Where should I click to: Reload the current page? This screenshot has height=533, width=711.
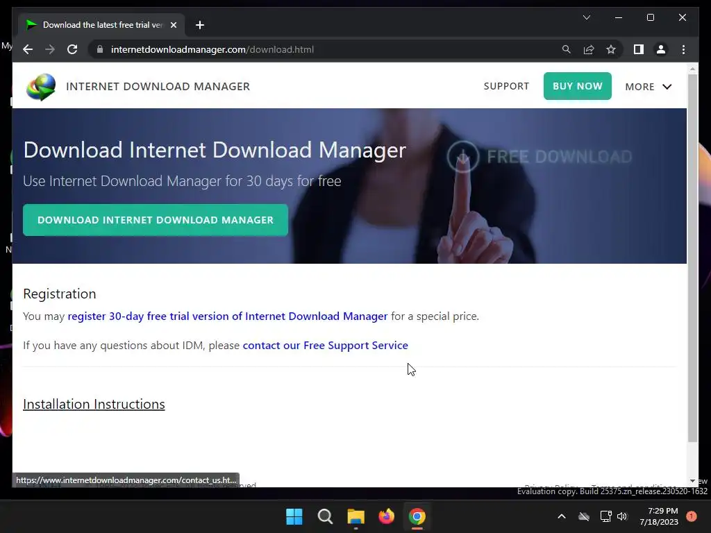[72, 49]
